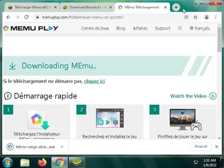The width and height of the screenshot is (224, 168).
Task: Click the forward navigation arrow
Action: [17, 17]
